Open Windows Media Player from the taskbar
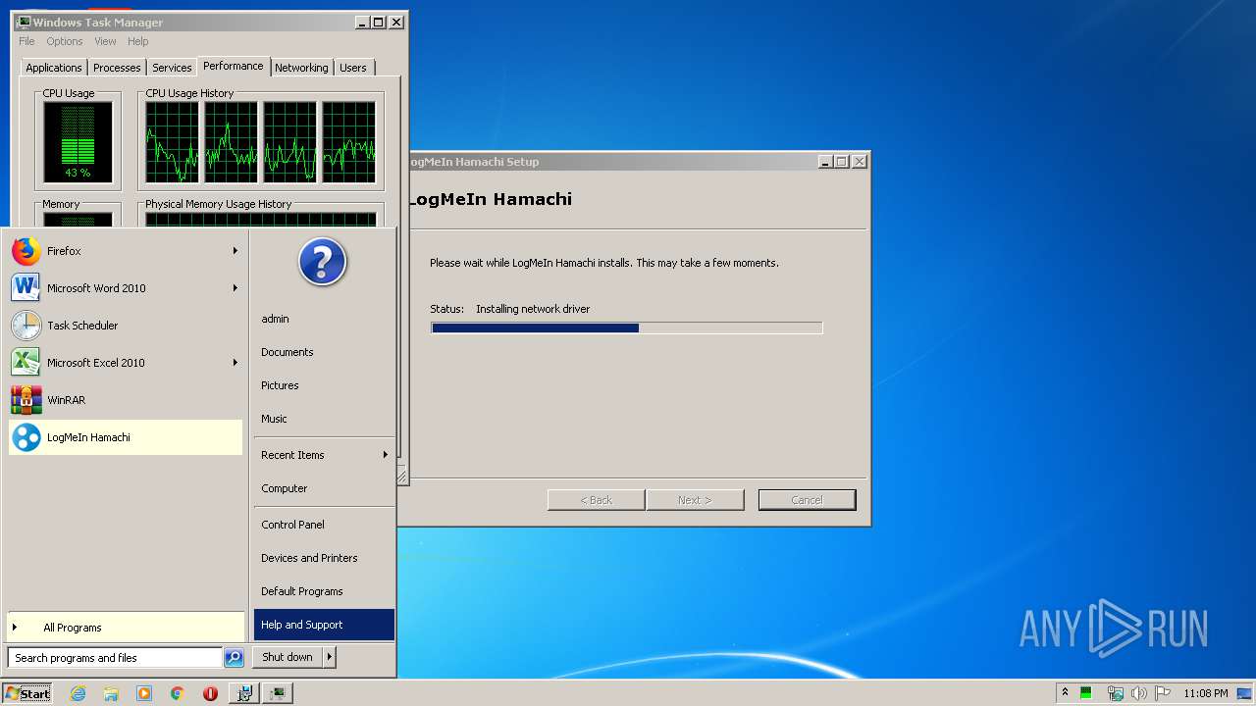This screenshot has height=706, width=1256. tap(144, 693)
